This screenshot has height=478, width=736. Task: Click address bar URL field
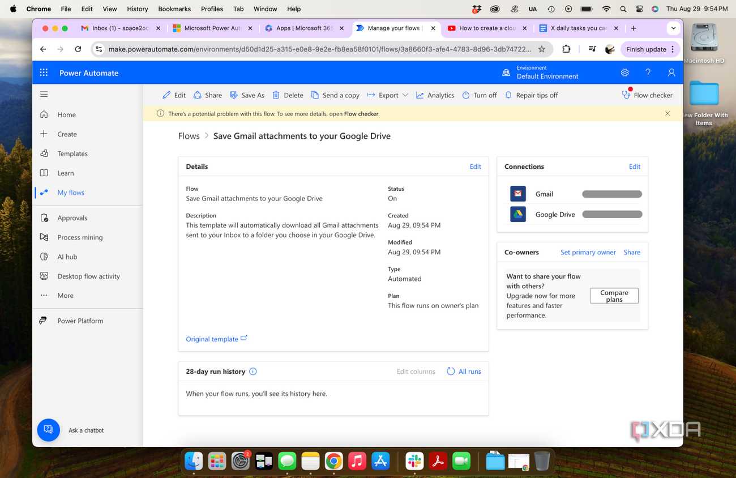pos(320,49)
